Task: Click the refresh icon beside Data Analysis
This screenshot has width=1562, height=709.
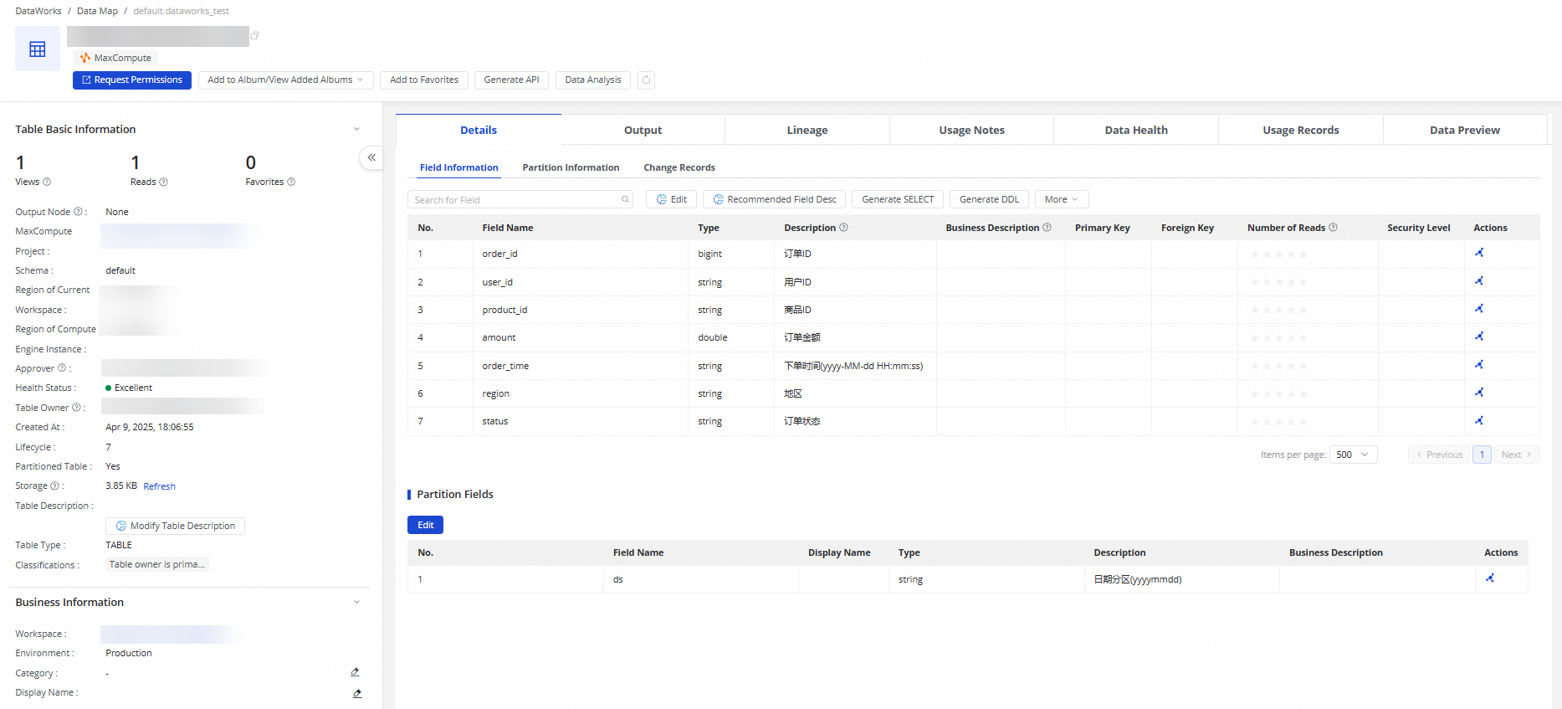Action: click(x=646, y=80)
